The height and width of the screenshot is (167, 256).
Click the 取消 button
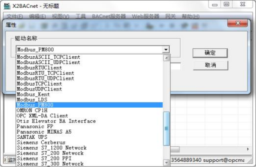pyautogui.click(x=211, y=65)
